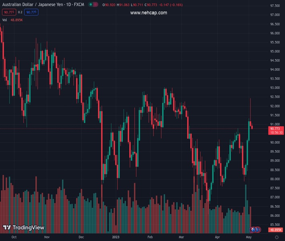This screenshot has height=241, width=285.
Task: Click the 2023 label on time axis
Action: pos(116,237)
